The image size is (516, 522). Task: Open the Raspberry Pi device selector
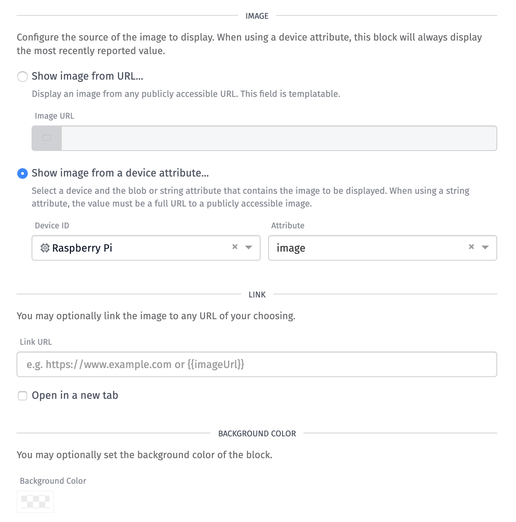coord(146,248)
